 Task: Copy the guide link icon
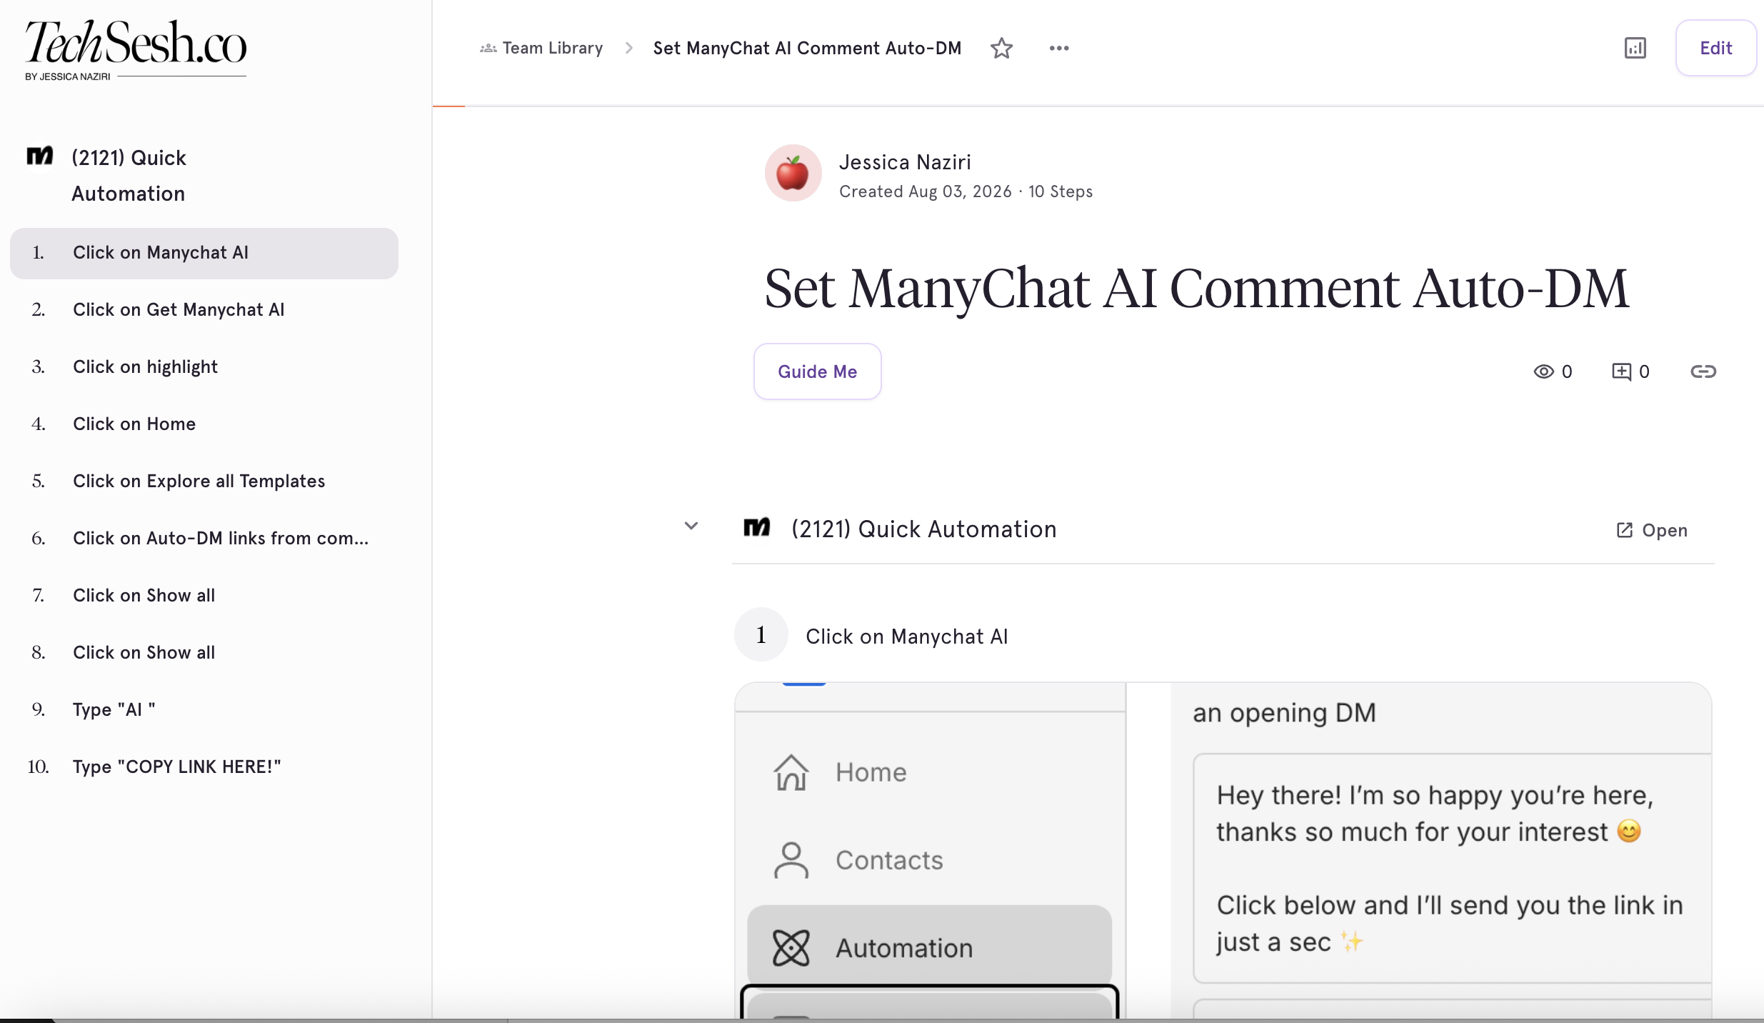(1703, 371)
